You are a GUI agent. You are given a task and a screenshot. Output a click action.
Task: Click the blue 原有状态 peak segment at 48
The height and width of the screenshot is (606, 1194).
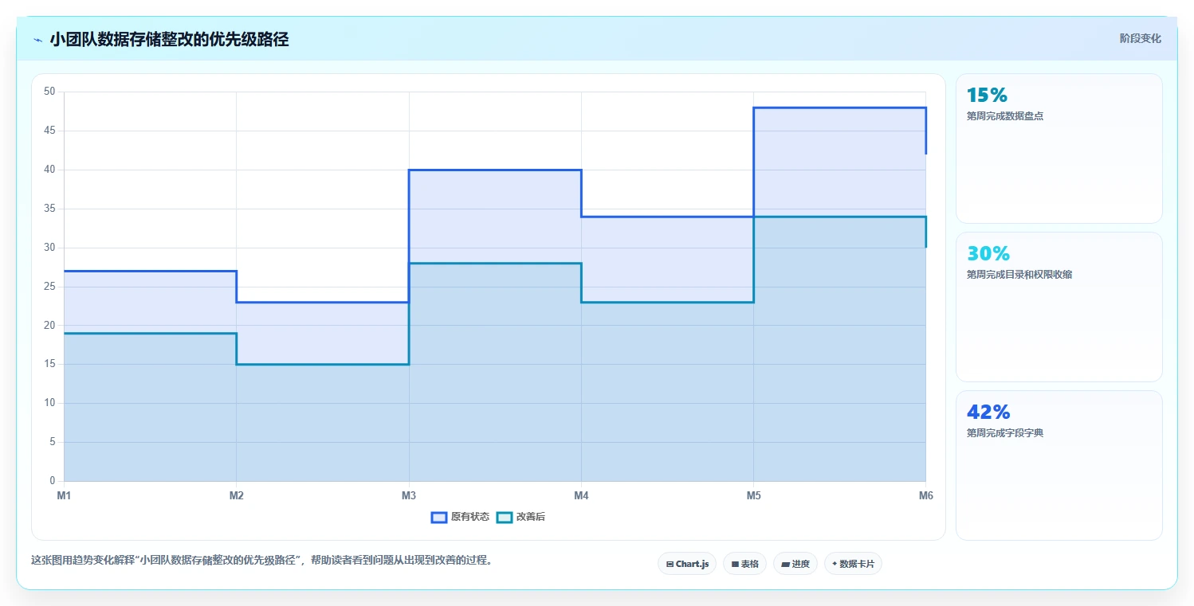839,108
